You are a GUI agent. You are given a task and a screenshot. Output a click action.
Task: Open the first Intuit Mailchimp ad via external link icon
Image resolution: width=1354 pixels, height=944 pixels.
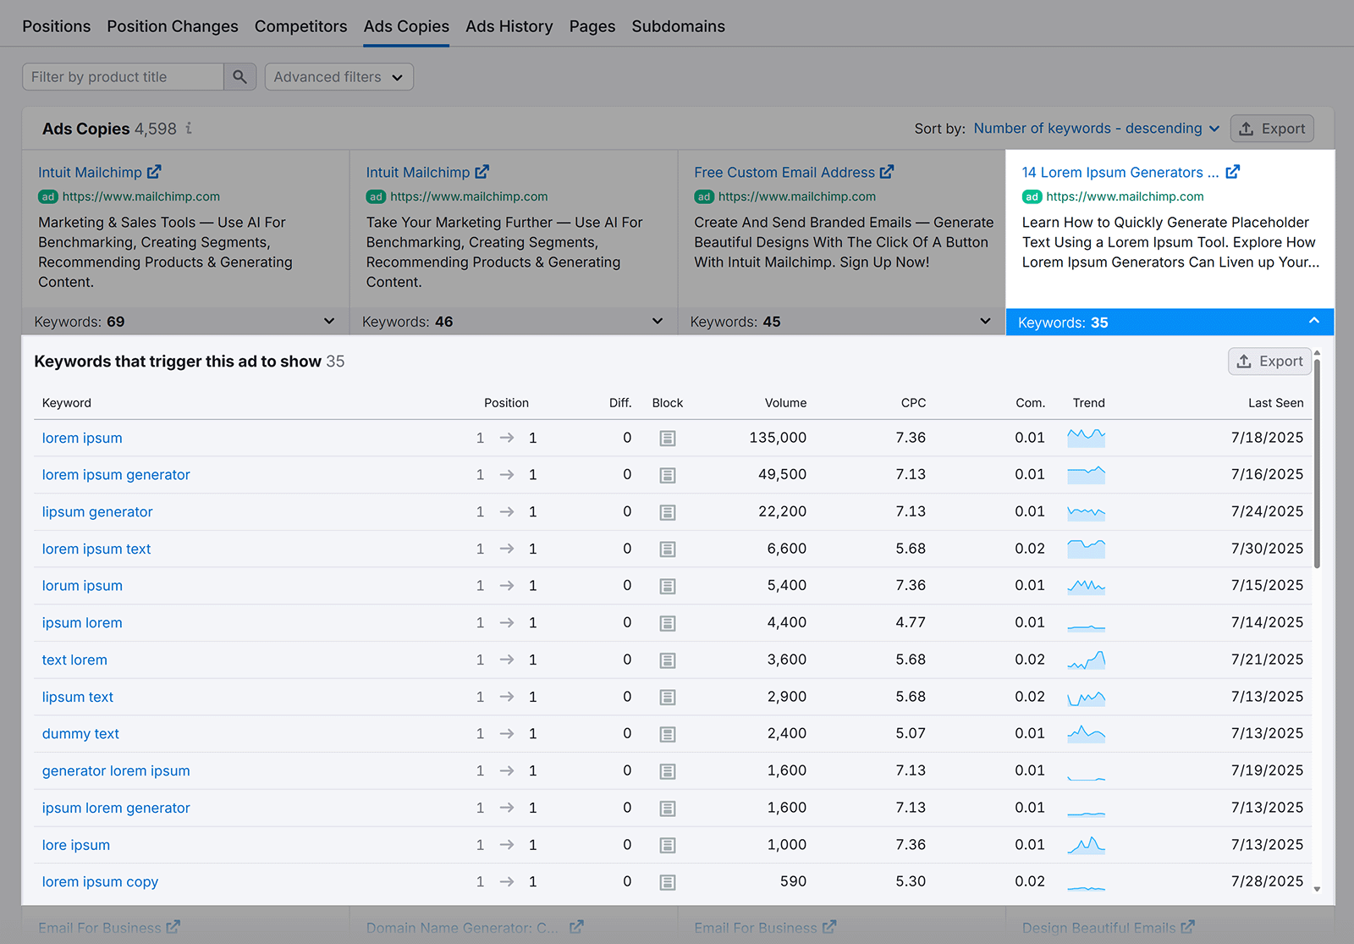coord(156,171)
